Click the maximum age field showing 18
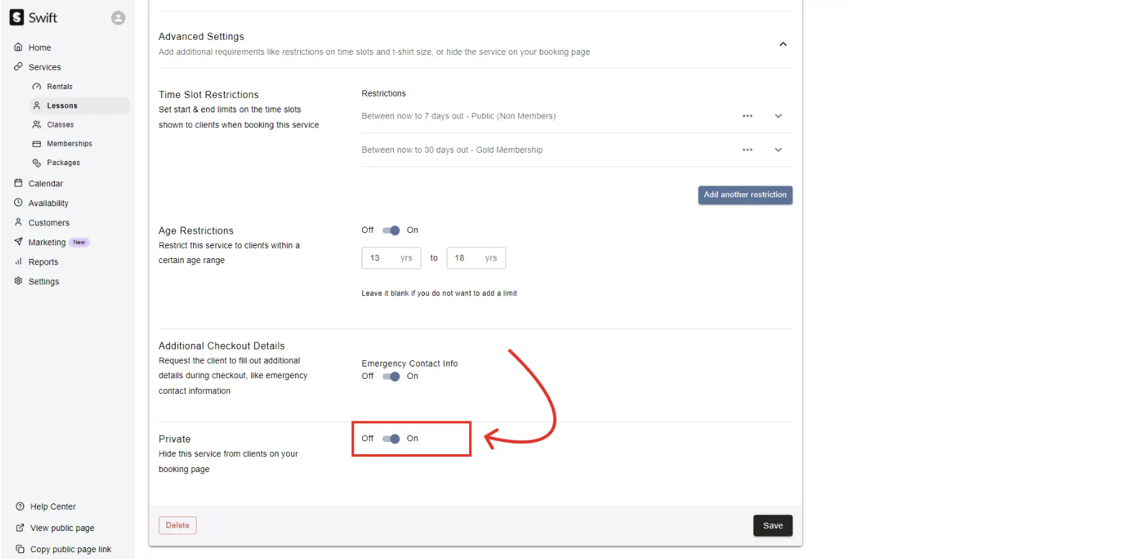The height and width of the screenshot is (559, 1122). [476, 258]
